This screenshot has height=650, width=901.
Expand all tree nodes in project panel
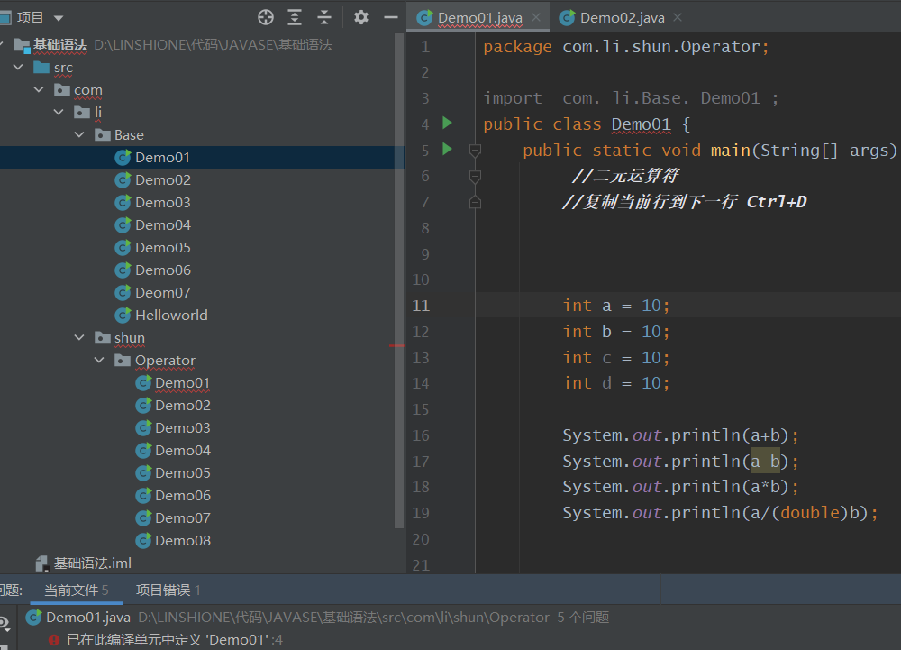(295, 17)
